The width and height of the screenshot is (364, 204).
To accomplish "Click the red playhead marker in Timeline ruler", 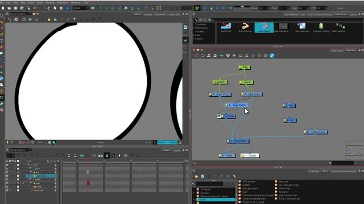I will (x=88, y=160).
